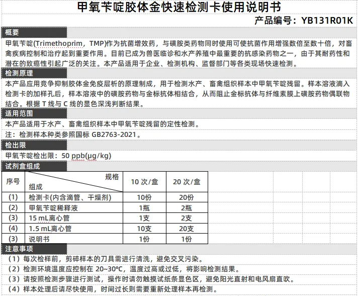Click the line 本产品适用于水产、畜禽组织样本中甲氧苄啶残留的定性检测
Screen dimensions: 358x296
[x=103, y=124]
